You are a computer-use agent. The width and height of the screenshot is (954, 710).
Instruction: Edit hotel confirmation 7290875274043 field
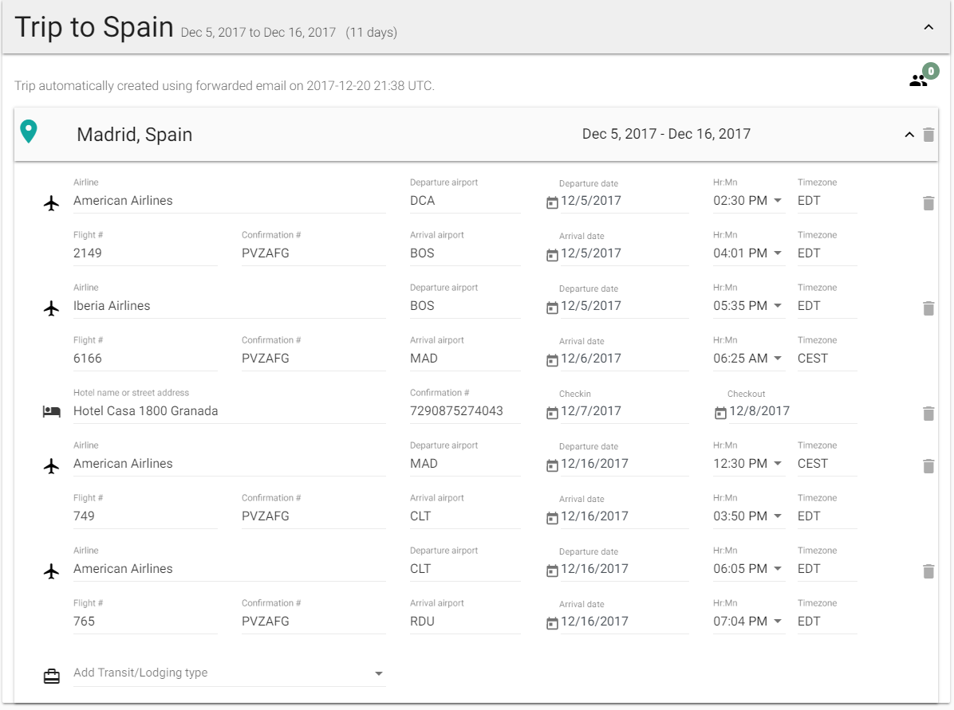point(465,411)
